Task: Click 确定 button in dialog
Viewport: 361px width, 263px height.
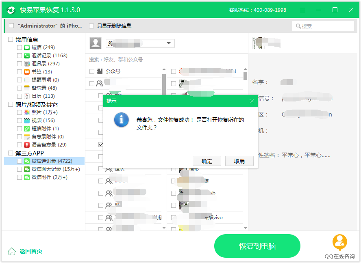Action: pyautogui.click(x=207, y=161)
